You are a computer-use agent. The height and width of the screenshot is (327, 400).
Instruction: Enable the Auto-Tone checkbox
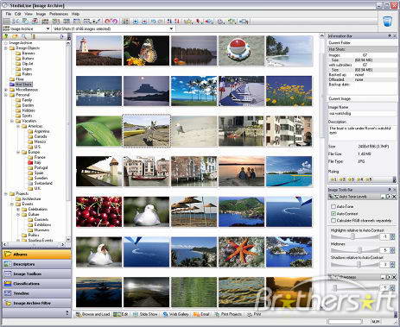(x=333, y=206)
